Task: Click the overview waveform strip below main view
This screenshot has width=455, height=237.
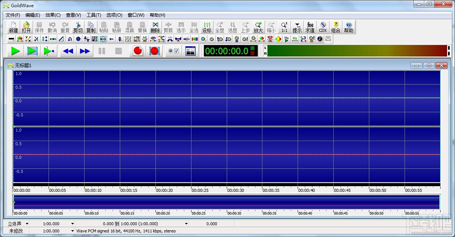Action: click(x=227, y=202)
